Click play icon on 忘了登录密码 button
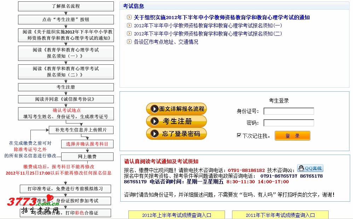This screenshot has width=353, height=219. click(154, 134)
